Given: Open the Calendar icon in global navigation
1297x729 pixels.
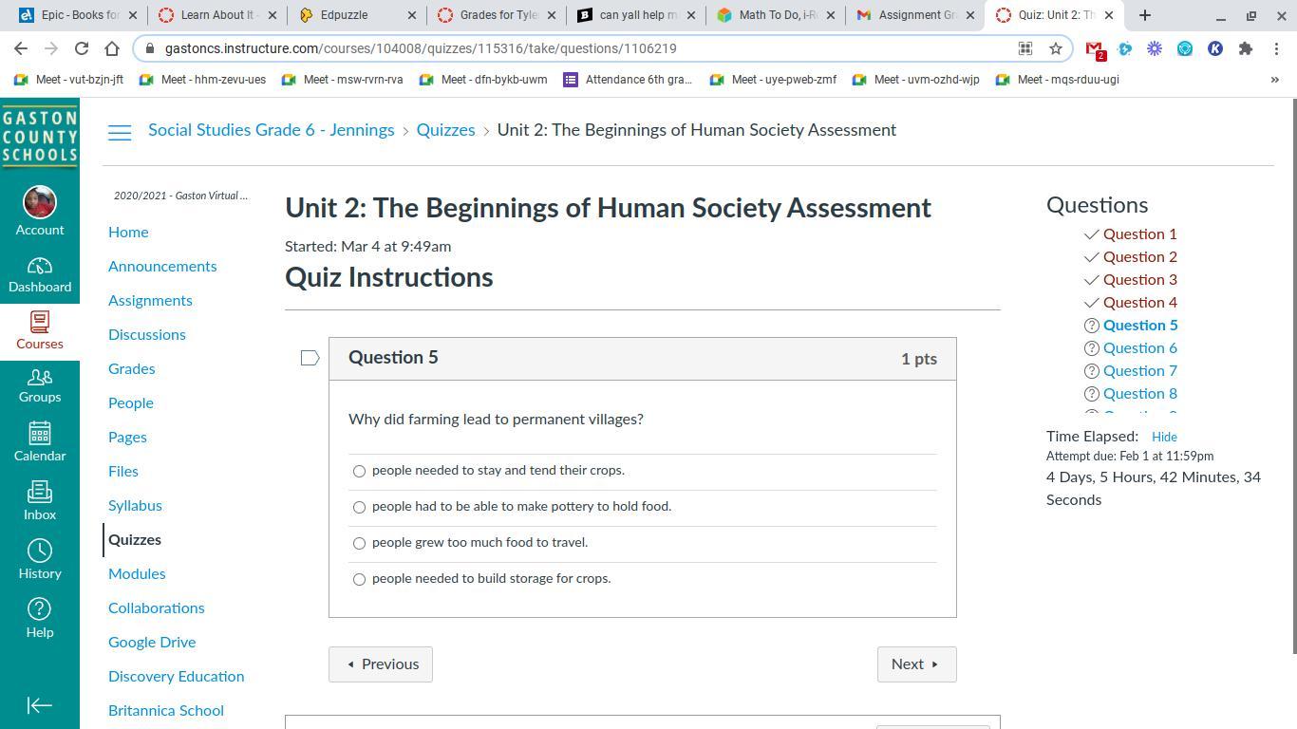Looking at the screenshot, I should pyautogui.click(x=40, y=434).
